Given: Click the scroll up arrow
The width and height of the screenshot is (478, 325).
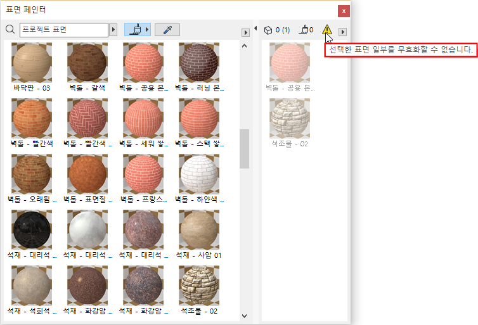Looking at the screenshot, I should tap(244, 46).
